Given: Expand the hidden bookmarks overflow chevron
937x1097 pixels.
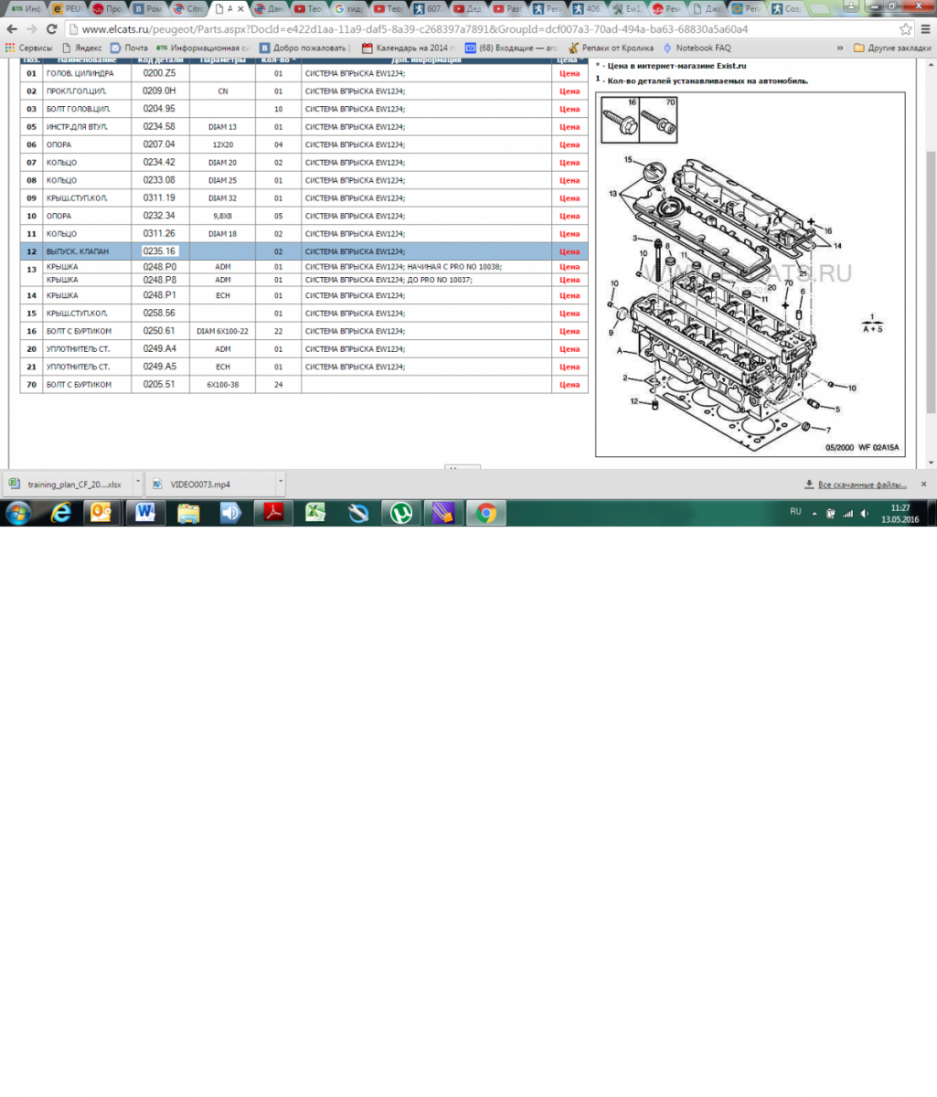Looking at the screenshot, I should 839,48.
